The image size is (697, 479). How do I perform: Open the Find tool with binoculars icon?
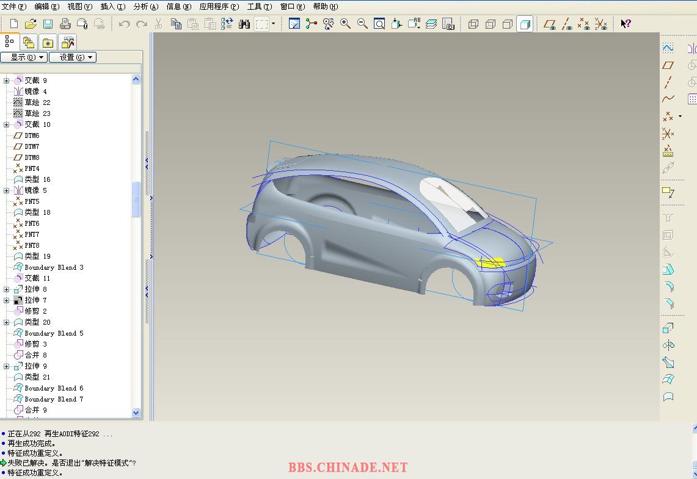pyautogui.click(x=244, y=24)
